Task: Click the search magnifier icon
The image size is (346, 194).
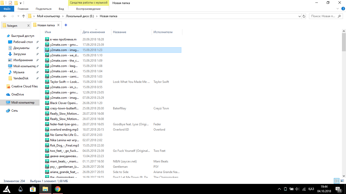Action: [339, 16]
